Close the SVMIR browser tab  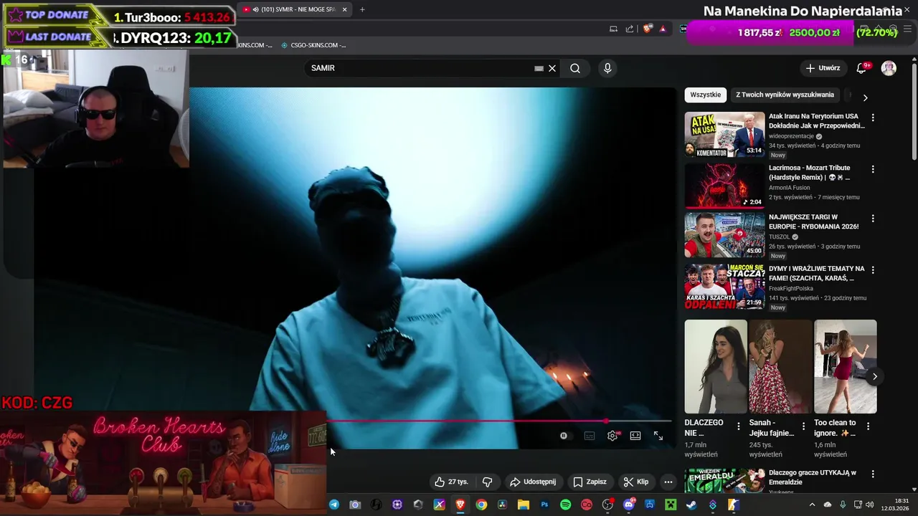345,9
